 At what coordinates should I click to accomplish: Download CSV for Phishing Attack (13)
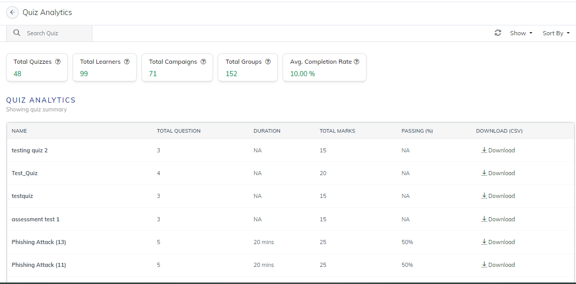click(498, 242)
